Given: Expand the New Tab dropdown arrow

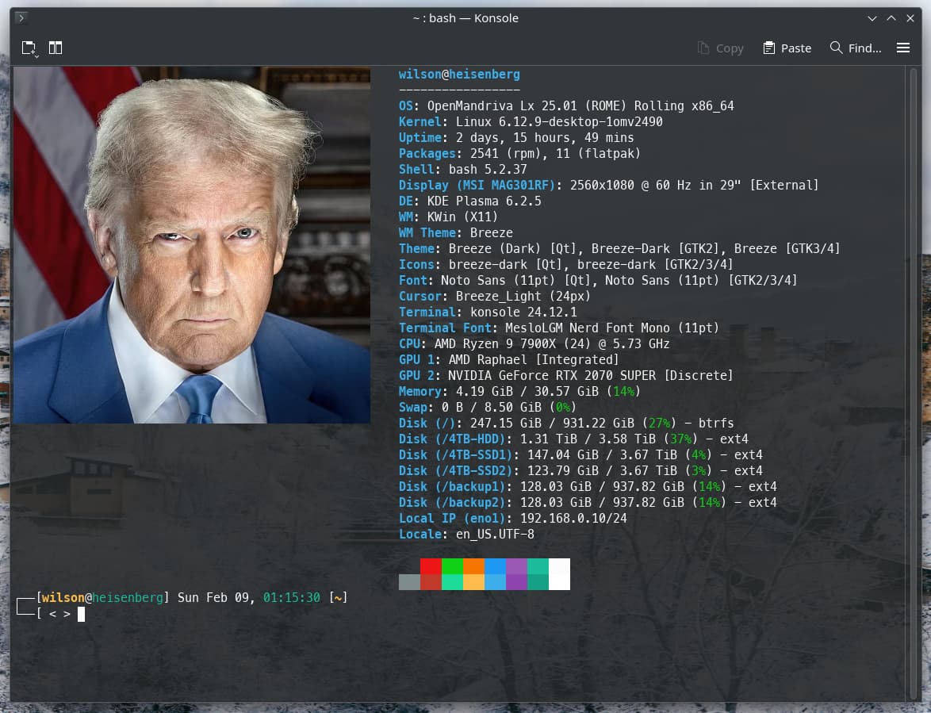Looking at the screenshot, I should (36, 56).
